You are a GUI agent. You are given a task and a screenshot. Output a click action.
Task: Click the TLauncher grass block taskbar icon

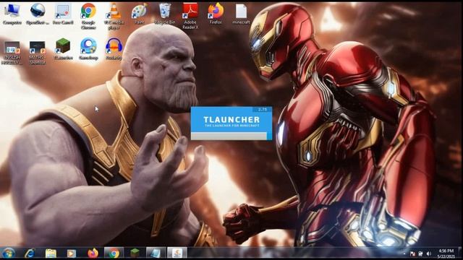135,253
